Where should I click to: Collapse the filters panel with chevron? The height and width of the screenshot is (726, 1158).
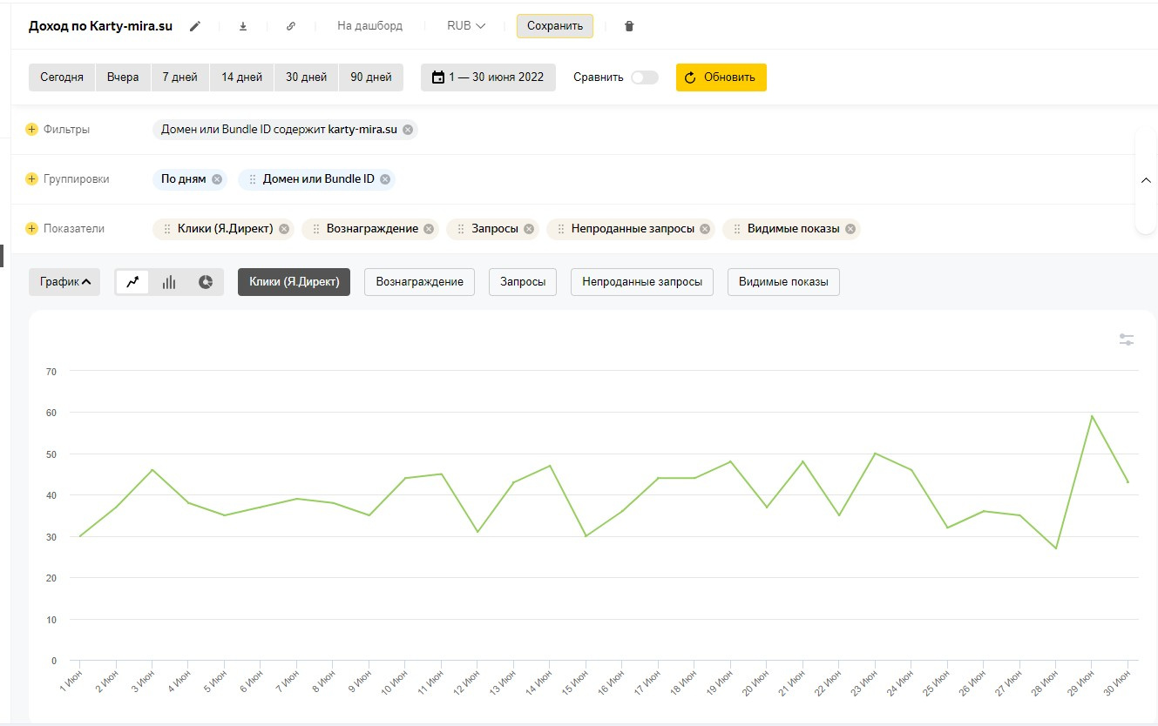pyautogui.click(x=1146, y=180)
